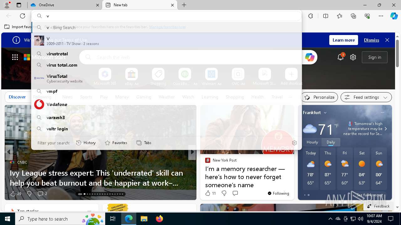The image size is (401, 225).
Task: Open File Explorer from taskbar
Action: pos(144,219)
